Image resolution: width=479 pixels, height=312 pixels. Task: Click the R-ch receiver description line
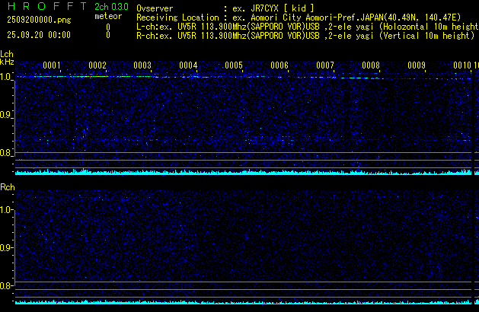305,35
